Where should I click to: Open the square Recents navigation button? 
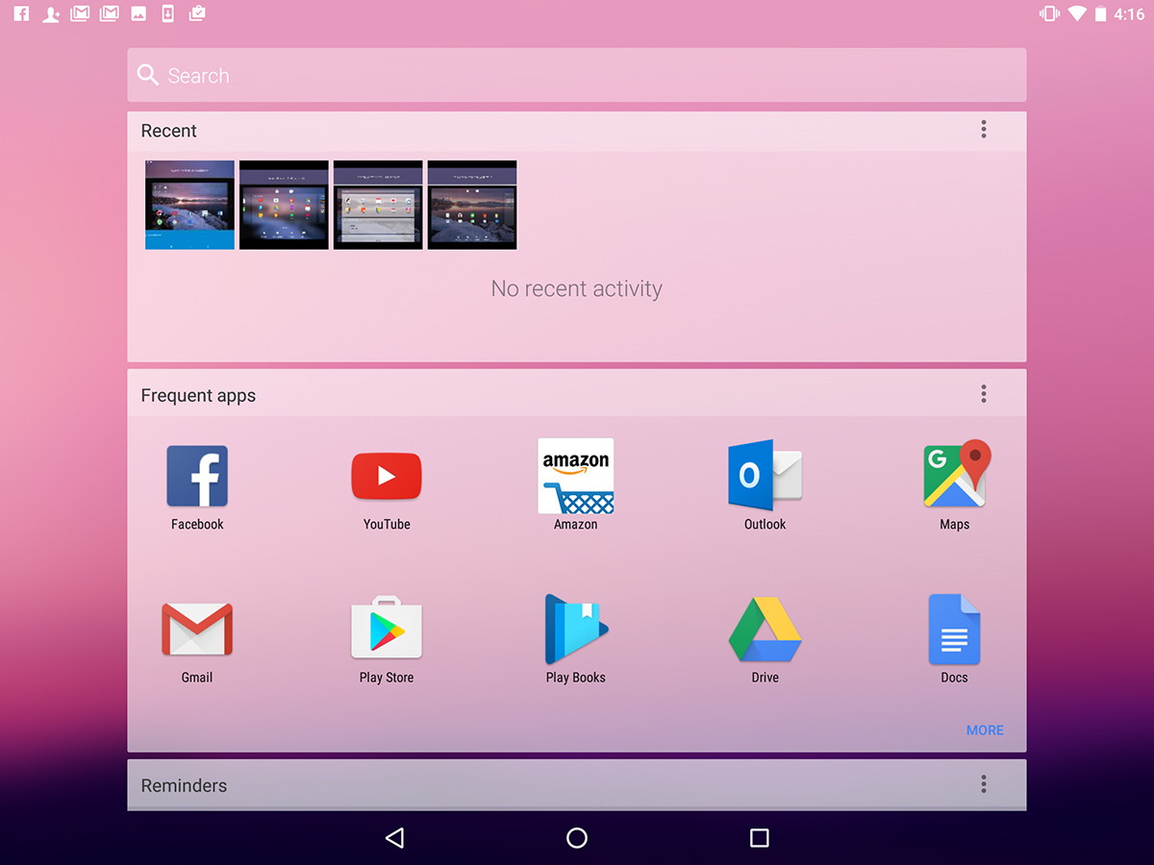click(760, 838)
